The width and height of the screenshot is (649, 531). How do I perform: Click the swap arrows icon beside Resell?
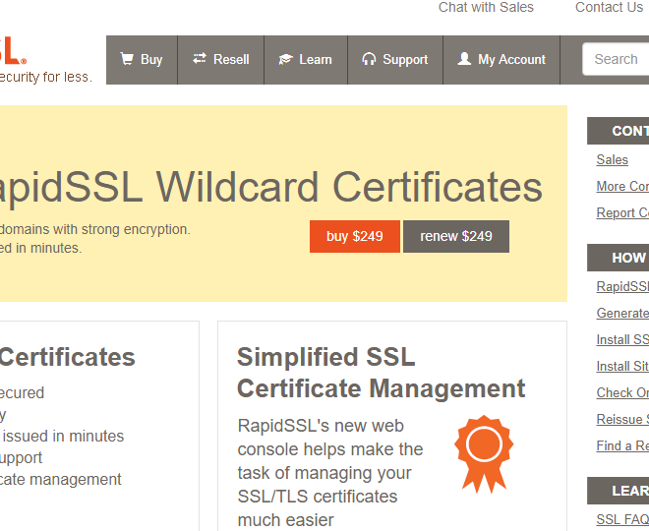pyautogui.click(x=199, y=59)
